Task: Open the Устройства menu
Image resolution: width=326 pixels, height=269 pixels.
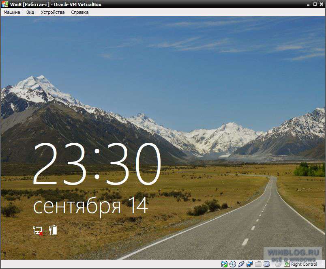Action: pyautogui.click(x=53, y=12)
